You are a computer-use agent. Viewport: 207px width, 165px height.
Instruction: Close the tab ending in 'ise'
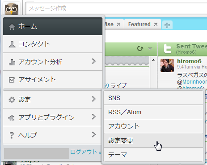(118, 24)
